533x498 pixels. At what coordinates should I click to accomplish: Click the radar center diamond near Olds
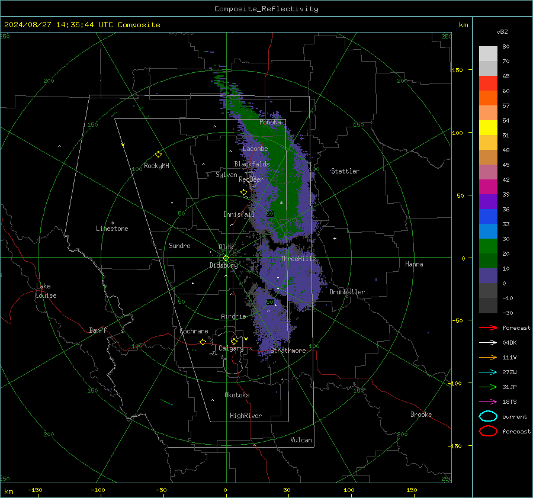226,258
